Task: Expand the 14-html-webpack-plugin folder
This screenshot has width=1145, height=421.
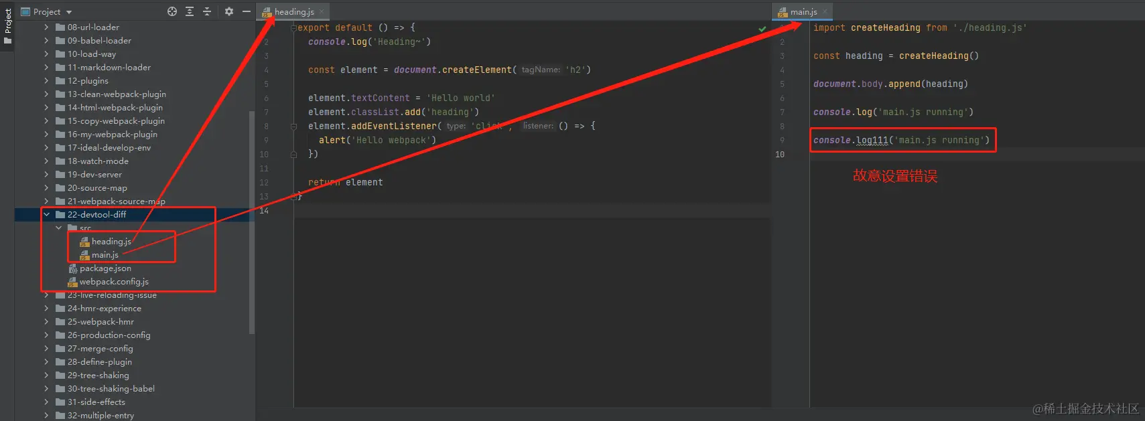Action: pos(46,108)
